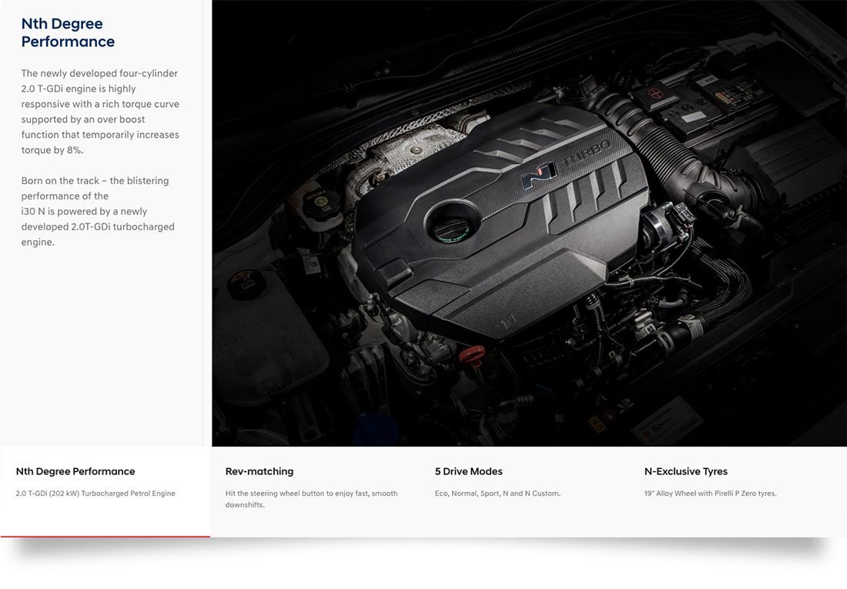The image size is (847, 589).
Task: Click "19" Alloy Wheel with Pirelli P Zero" text
Action: (710, 494)
